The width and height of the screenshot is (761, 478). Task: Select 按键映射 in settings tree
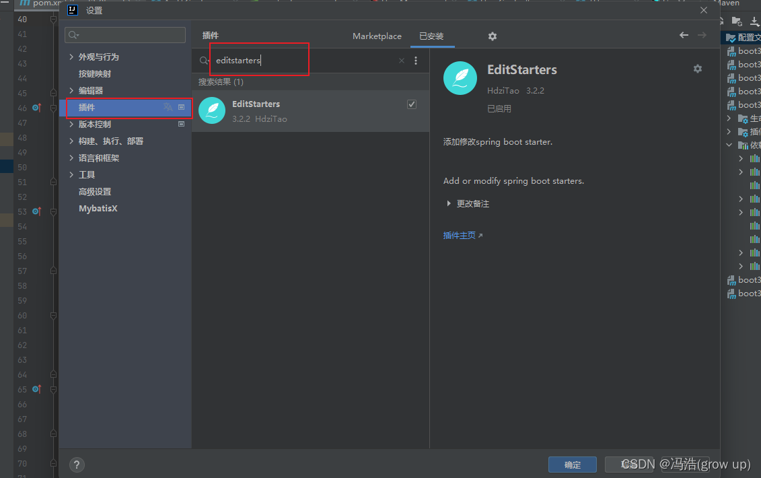click(x=95, y=74)
